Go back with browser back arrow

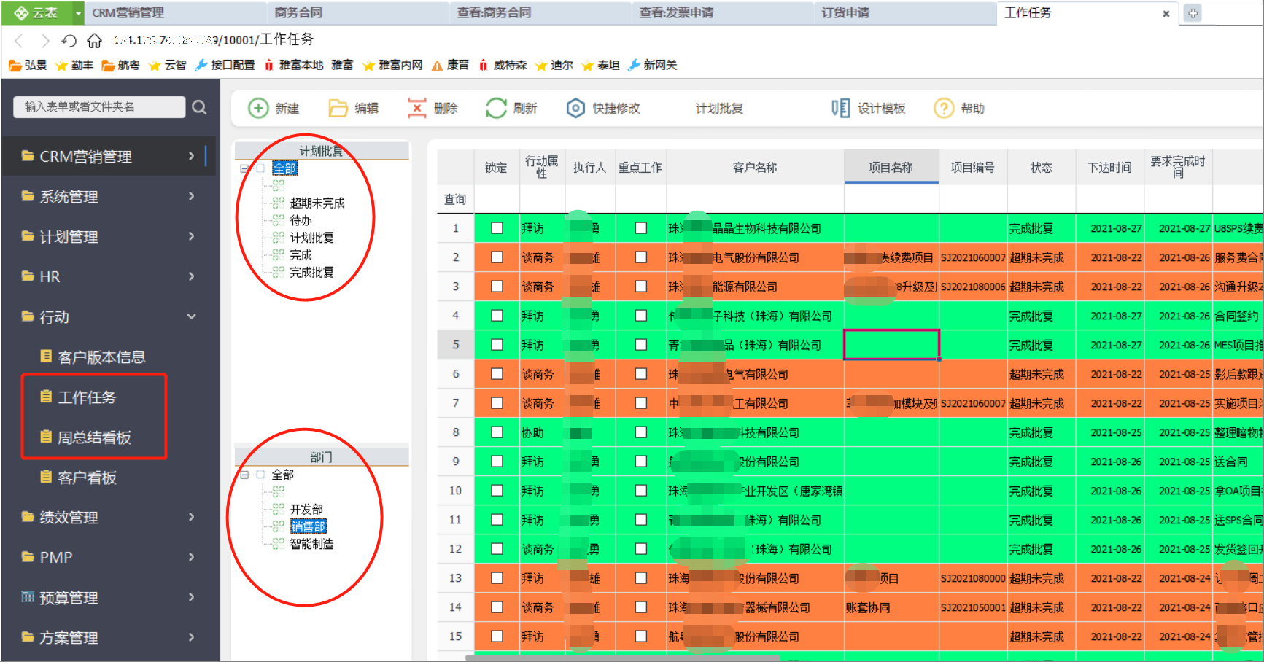(x=20, y=40)
